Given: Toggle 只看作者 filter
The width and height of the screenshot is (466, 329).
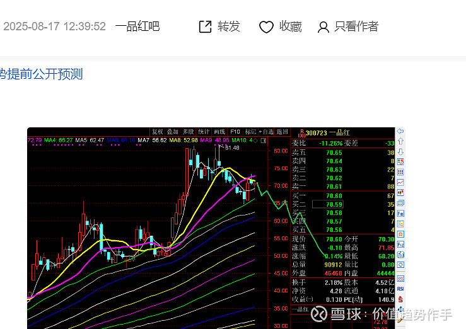Looking at the screenshot, I should click(x=356, y=26).
